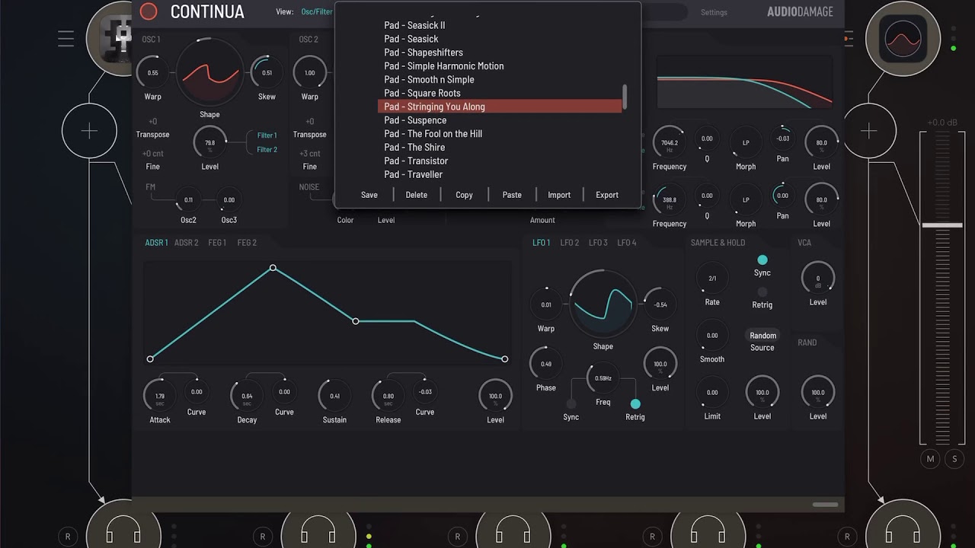Click the ADSR Attack knob
The image size is (975, 548).
(159, 396)
